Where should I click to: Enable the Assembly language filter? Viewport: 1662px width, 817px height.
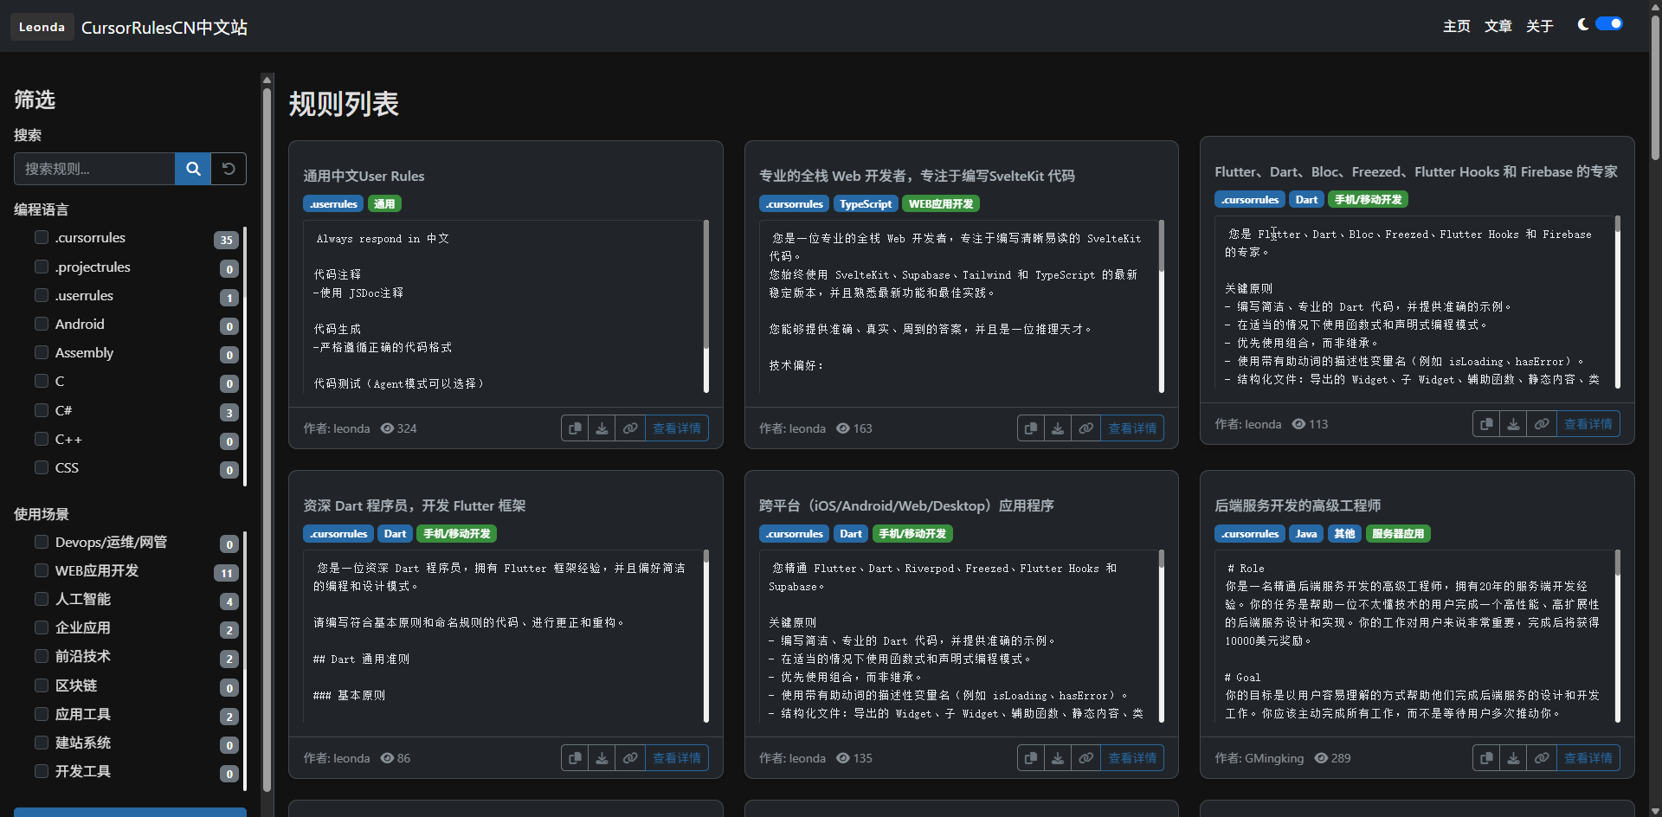[x=42, y=352]
